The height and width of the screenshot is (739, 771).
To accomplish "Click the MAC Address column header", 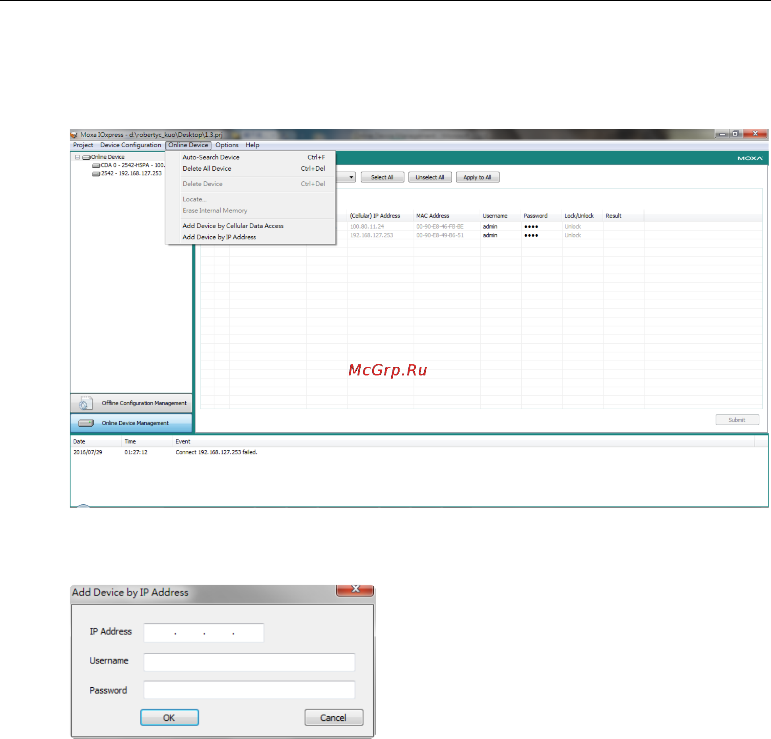I will point(447,216).
